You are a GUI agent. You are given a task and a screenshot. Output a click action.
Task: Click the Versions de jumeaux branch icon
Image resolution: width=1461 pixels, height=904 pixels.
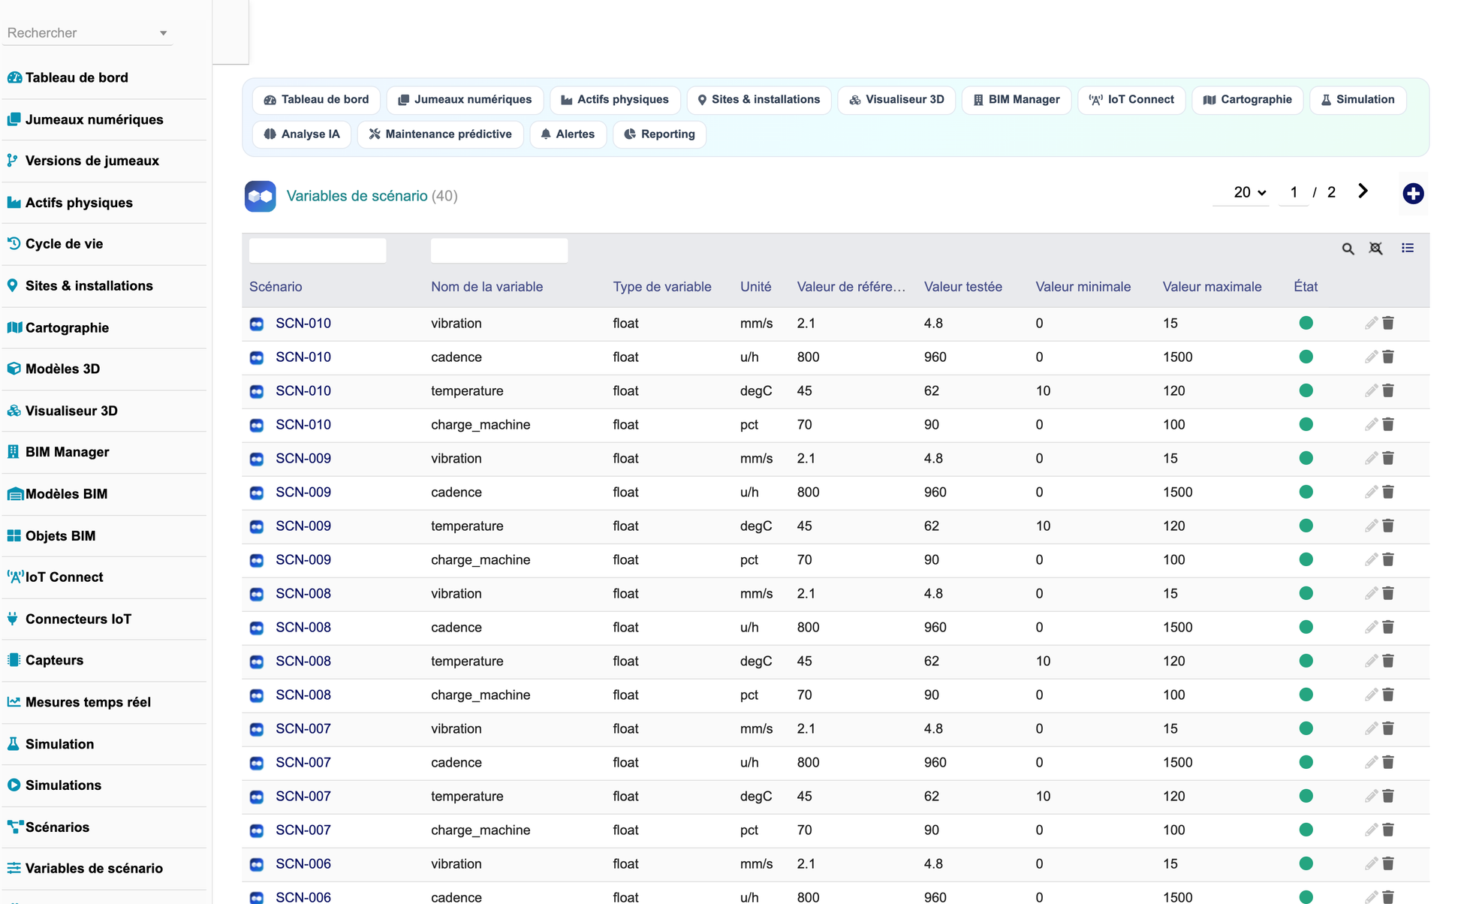12,160
